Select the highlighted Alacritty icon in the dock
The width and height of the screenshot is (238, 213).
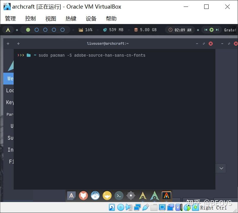coord(166,195)
